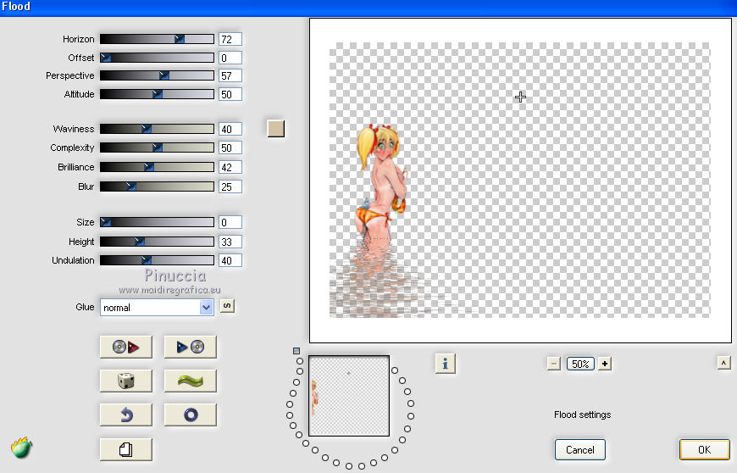The height and width of the screenshot is (473, 737).
Task: Click the small S button beside Glue
Action: pyautogui.click(x=227, y=306)
